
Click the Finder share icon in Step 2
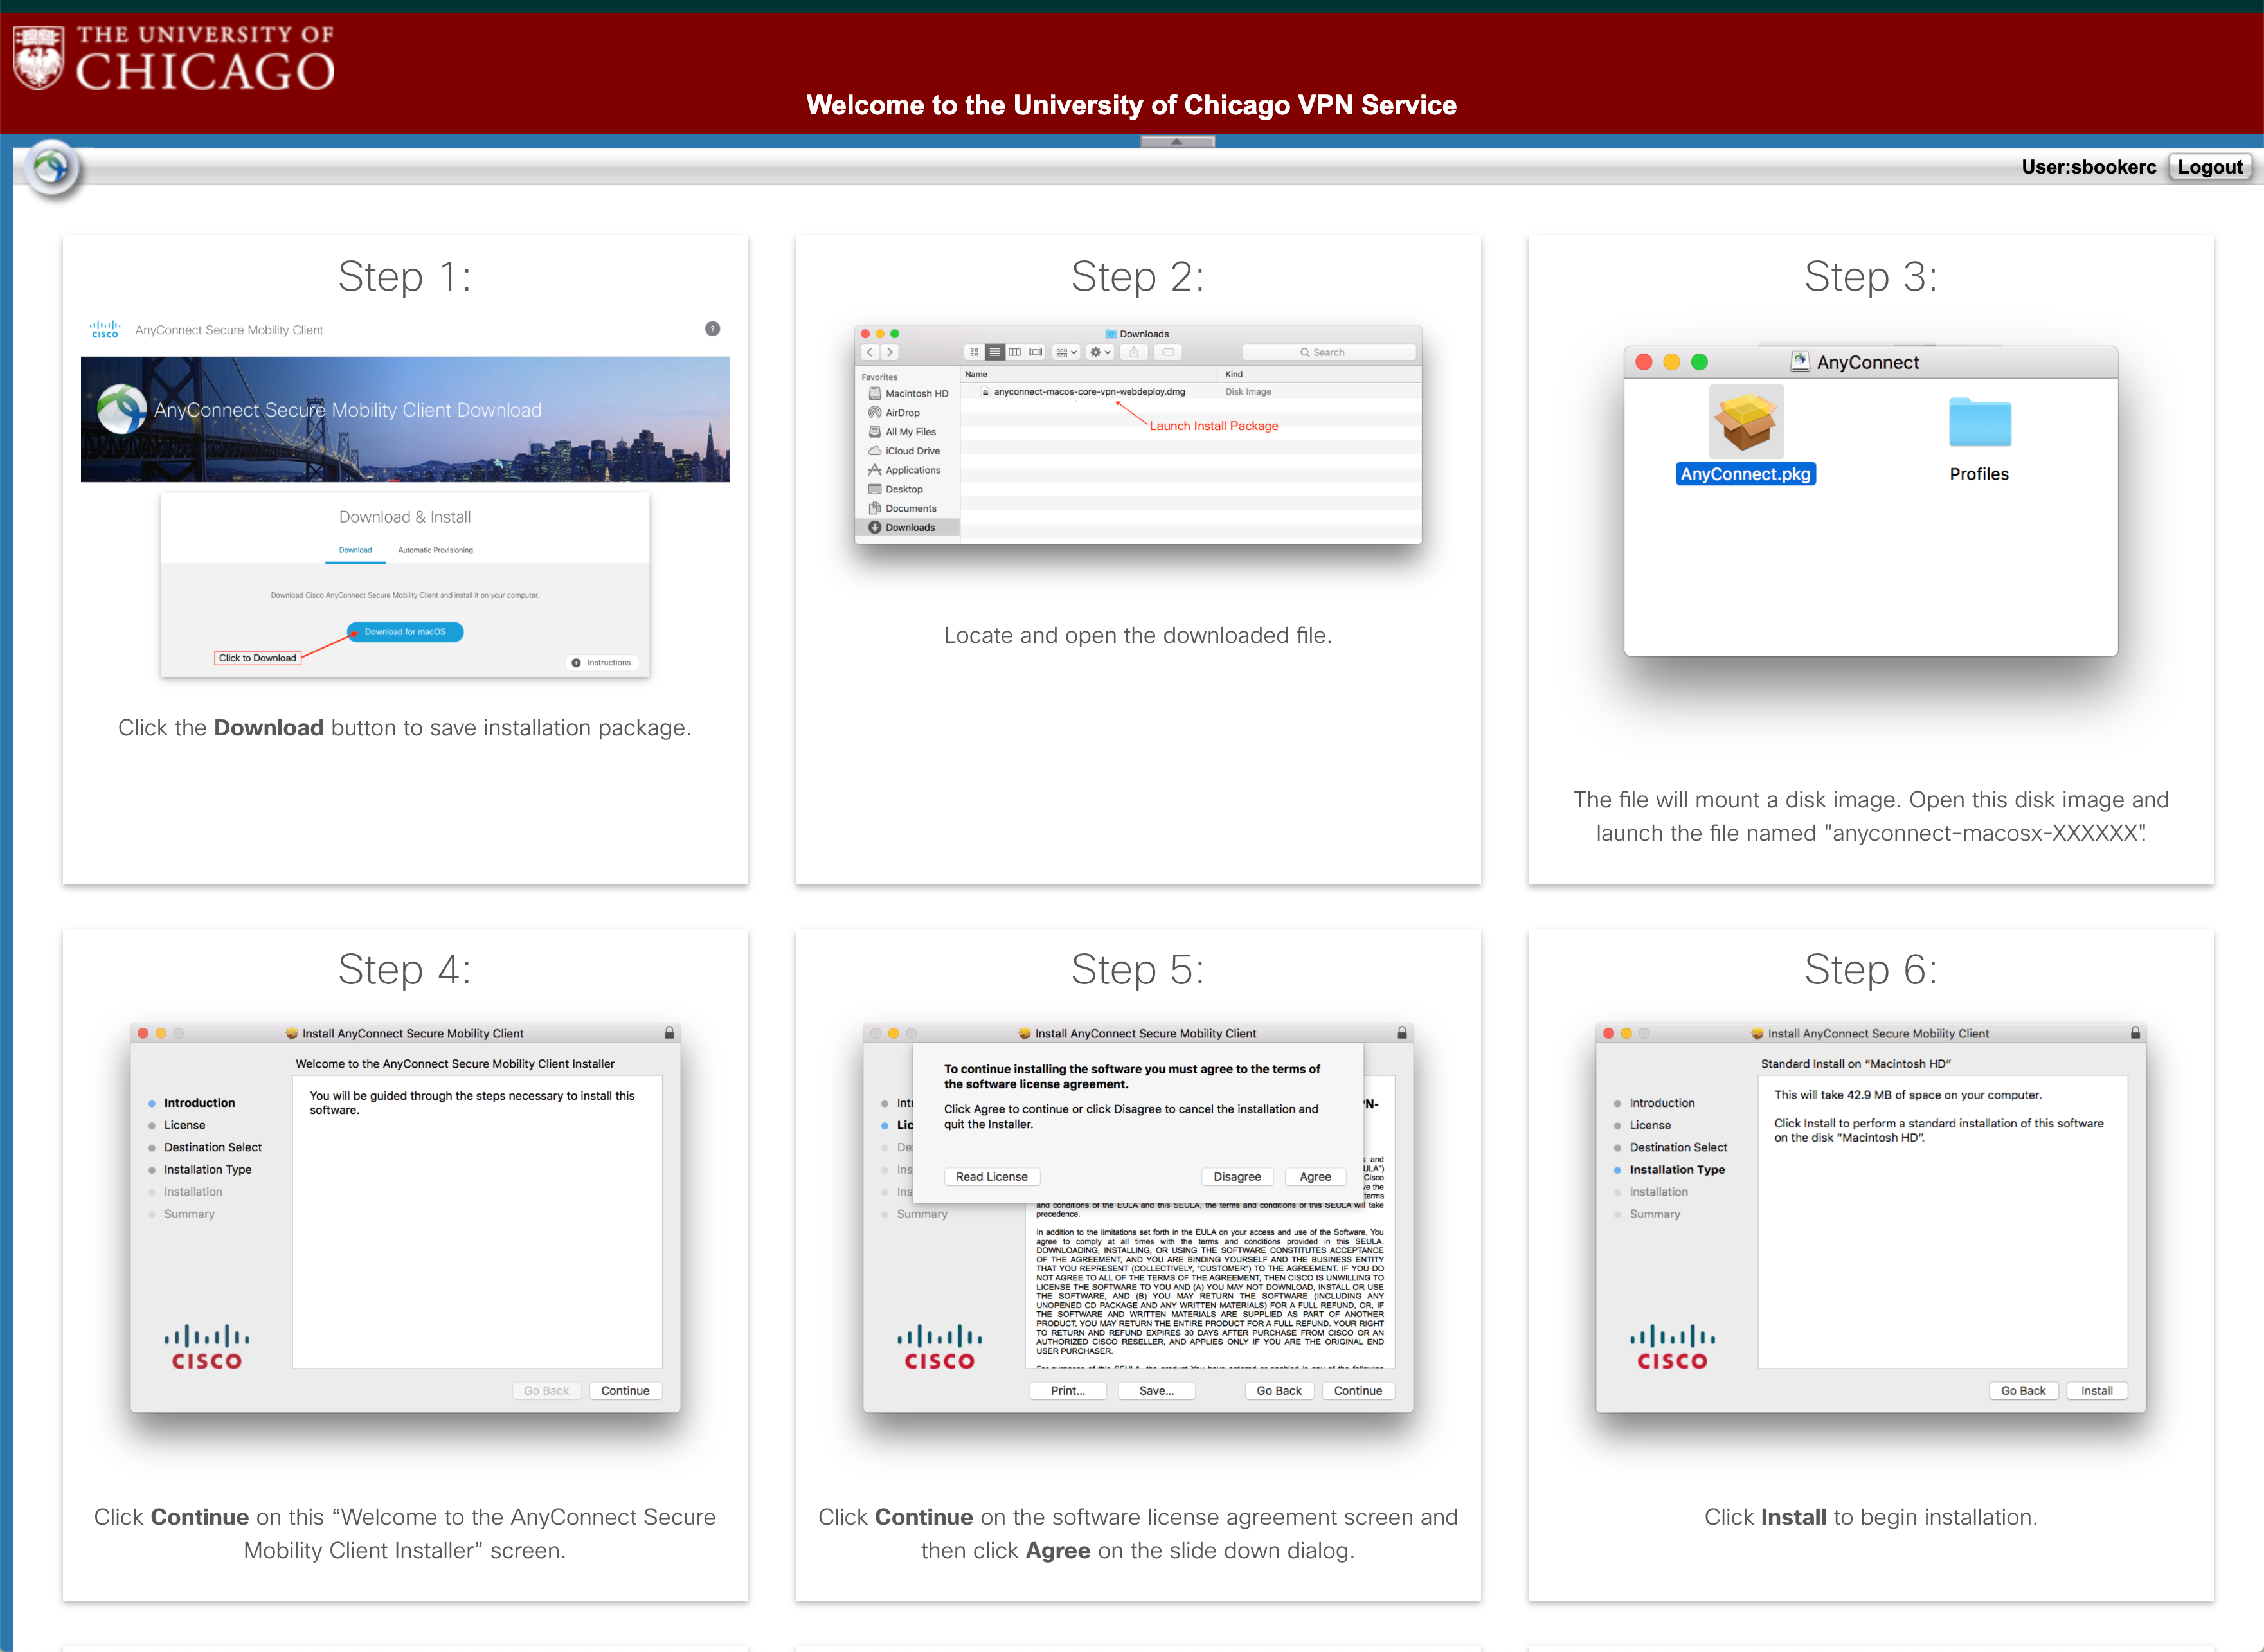coord(1133,352)
